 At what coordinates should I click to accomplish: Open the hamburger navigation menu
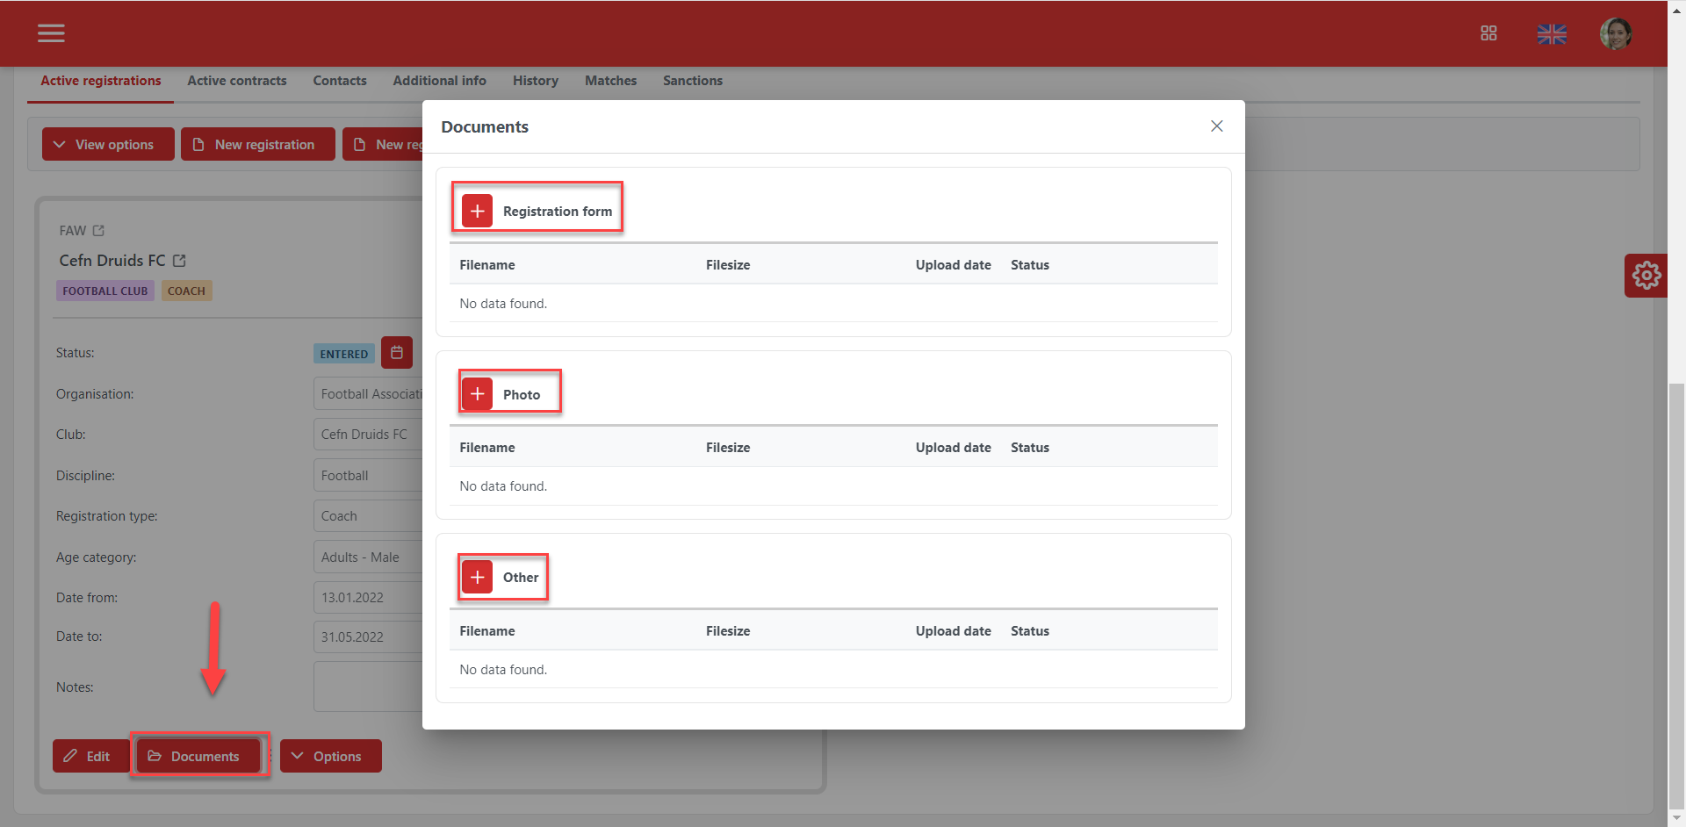(51, 33)
